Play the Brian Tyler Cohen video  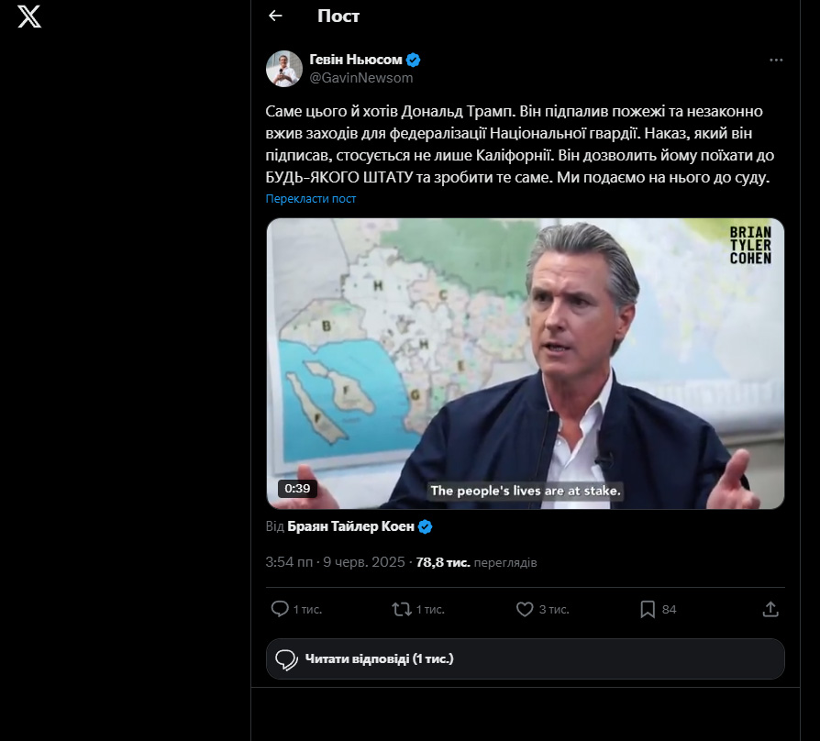(x=525, y=363)
